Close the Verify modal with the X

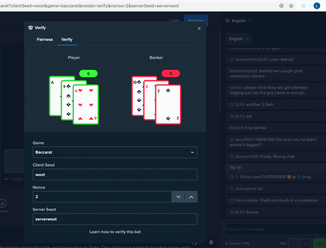point(199,28)
